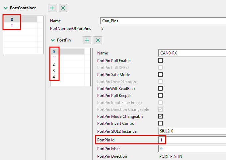Enable the PortPin Pull Enable checkbox
Viewport: 226px width, 160px height.
click(x=161, y=61)
